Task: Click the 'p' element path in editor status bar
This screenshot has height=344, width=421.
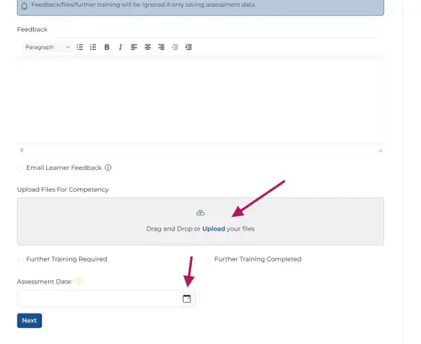Action: click(22, 151)
